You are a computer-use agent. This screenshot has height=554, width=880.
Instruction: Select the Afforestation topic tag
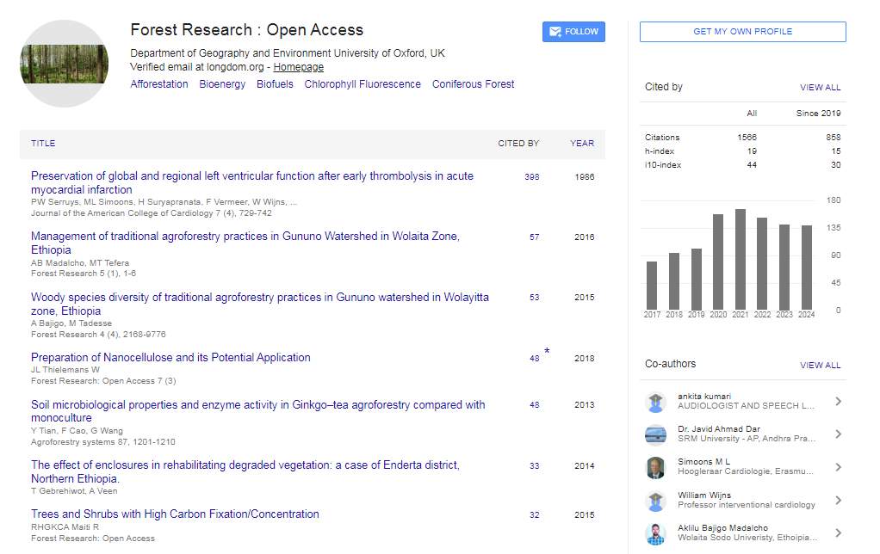[159, 84]
